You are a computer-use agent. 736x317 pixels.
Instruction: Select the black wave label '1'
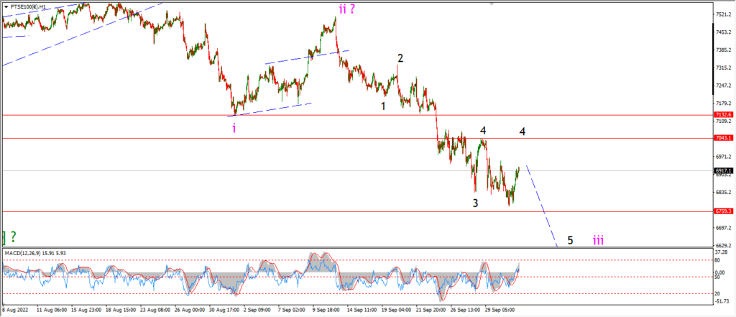click(x=383, y=106)
